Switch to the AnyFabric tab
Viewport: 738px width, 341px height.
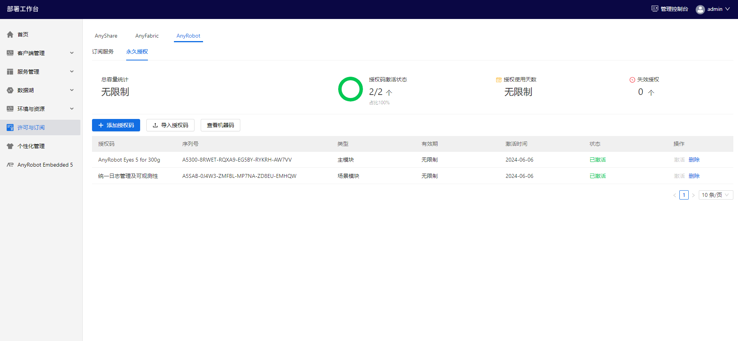tap(147, 36)
